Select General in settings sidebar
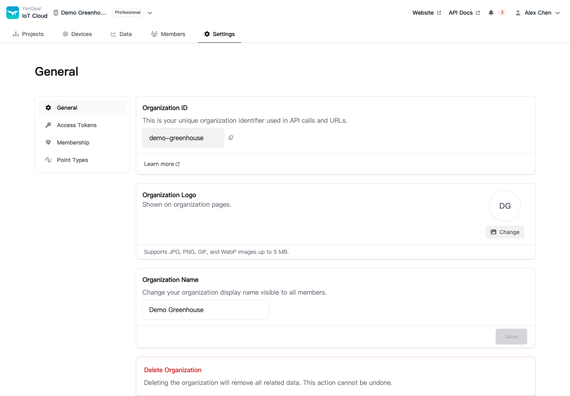 point(82,108)
